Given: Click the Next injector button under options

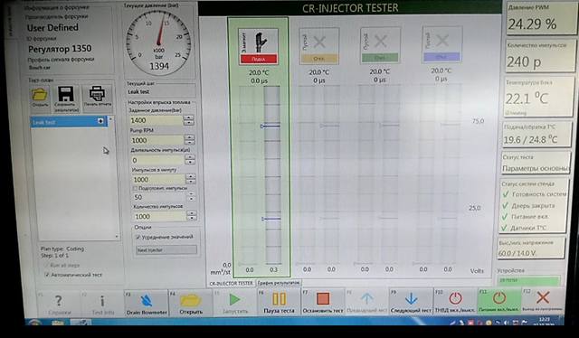Looking at the screenshot, I should pyautogui.click(x=166, y=250).
